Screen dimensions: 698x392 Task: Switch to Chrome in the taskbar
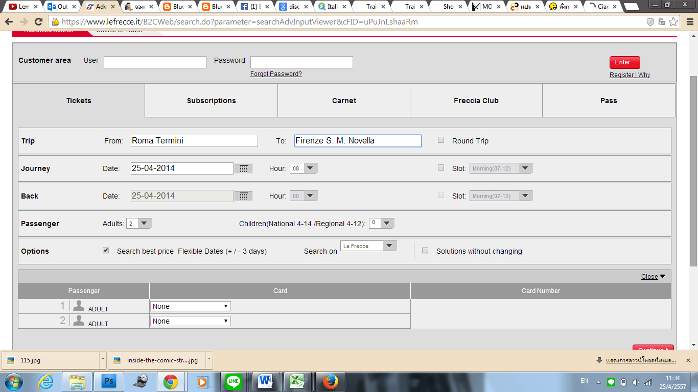(171, 381)
